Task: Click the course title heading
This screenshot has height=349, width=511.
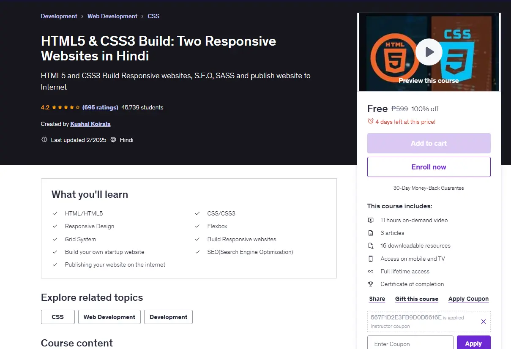Action: point(158,48)
